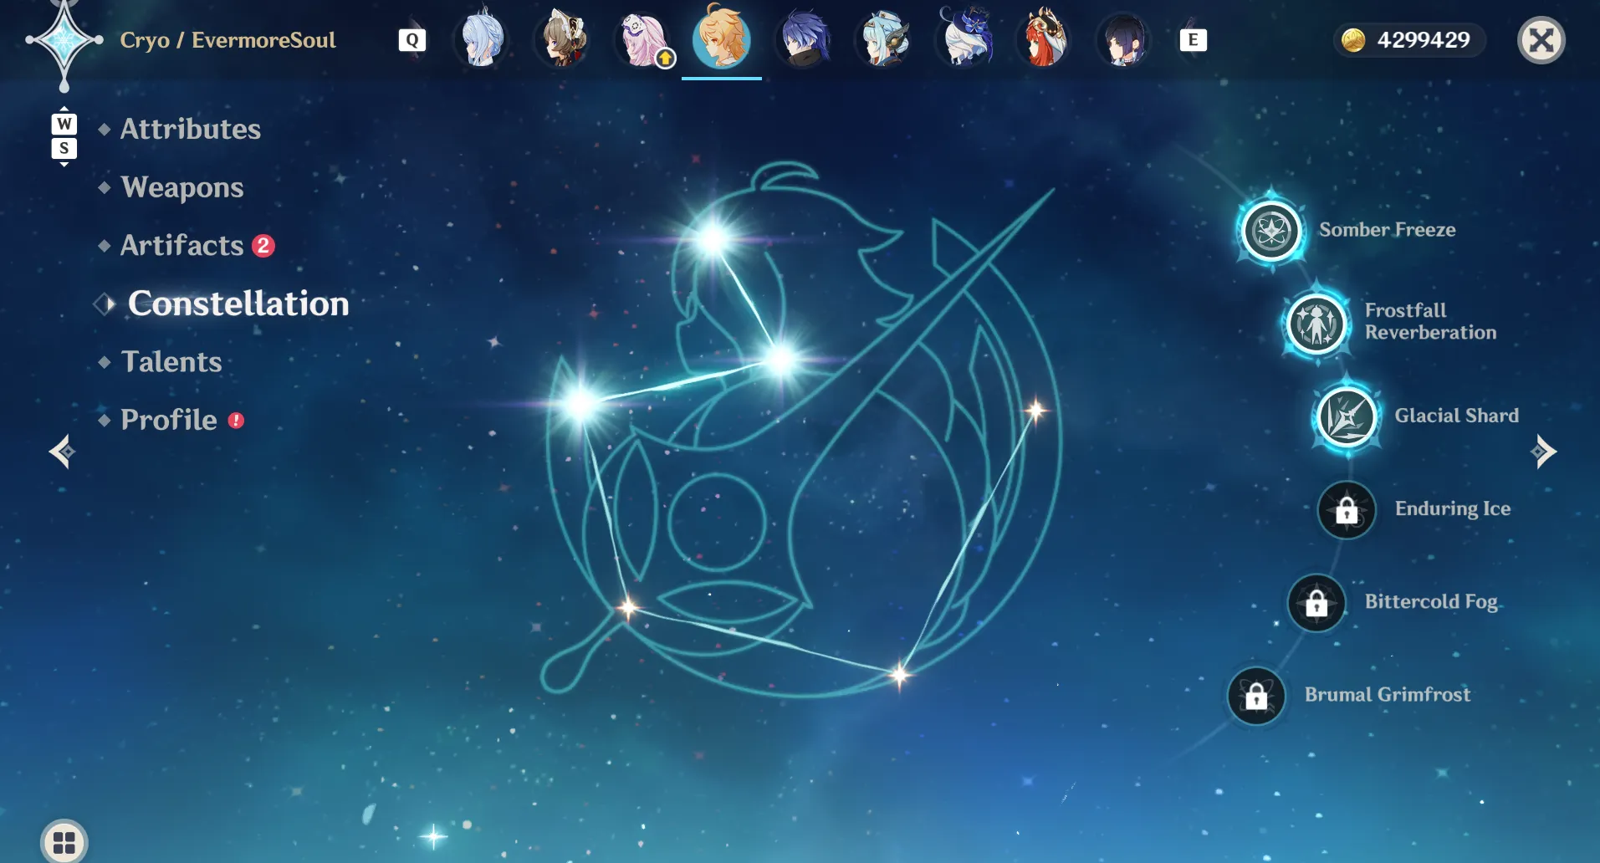The image size is (1600, 863).
Task: Switch to the Artifacts section
Action: (182, 245)
